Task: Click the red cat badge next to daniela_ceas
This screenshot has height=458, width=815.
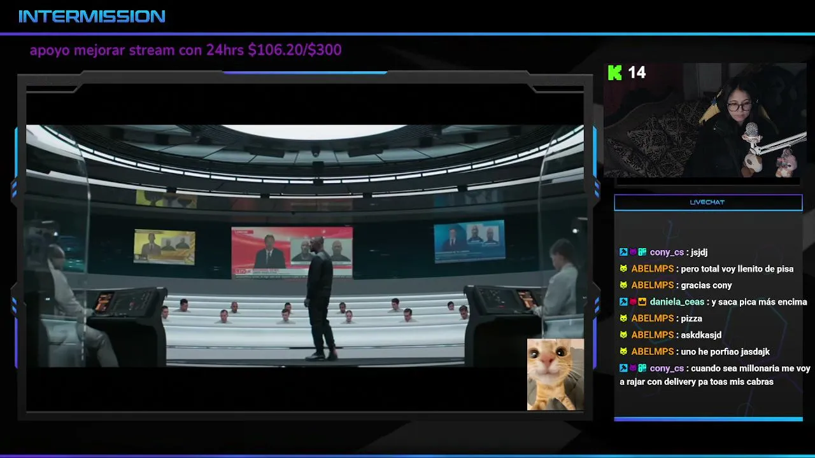Action: click(633, 302)
